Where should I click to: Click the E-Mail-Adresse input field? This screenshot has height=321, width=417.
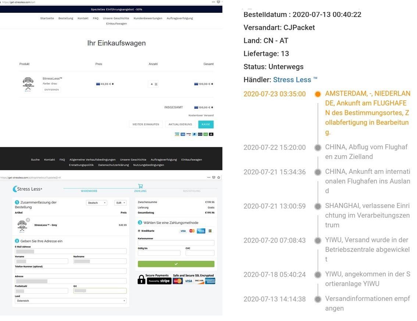tap(71, 251)
